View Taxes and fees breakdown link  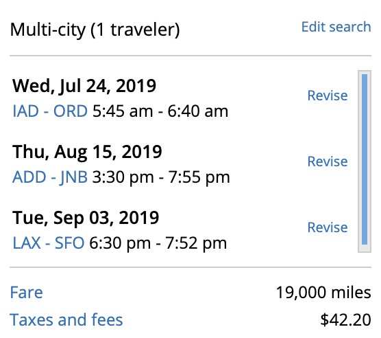pos(66,319)
